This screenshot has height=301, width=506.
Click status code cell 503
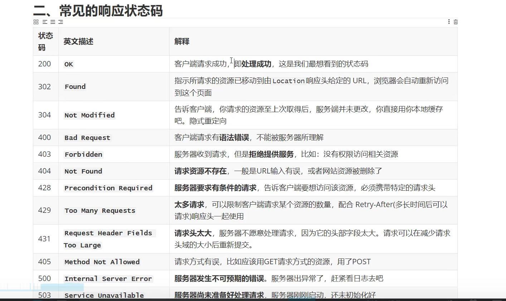click(46, 293)
